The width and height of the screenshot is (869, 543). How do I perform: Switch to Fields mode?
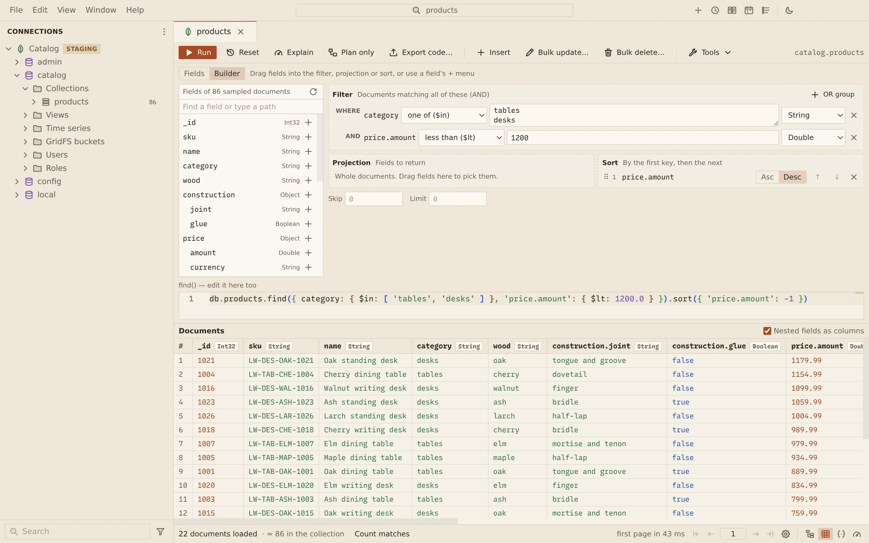194,74
